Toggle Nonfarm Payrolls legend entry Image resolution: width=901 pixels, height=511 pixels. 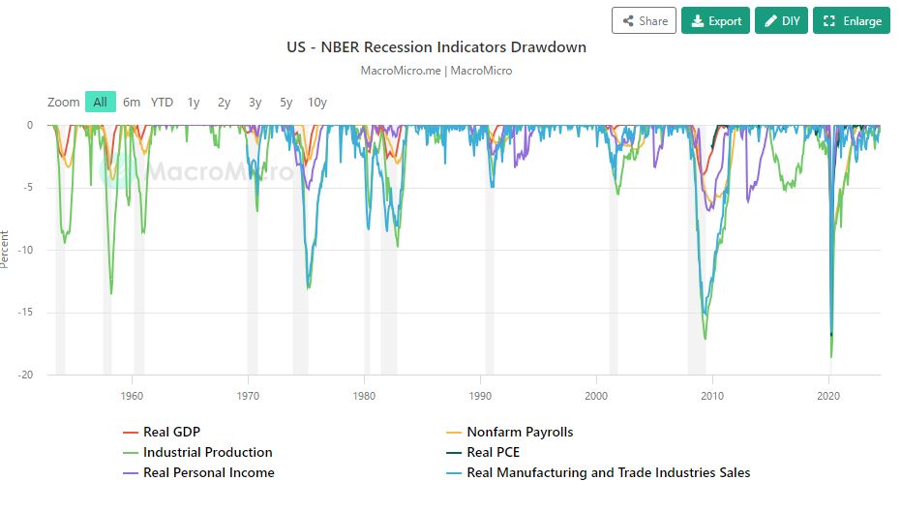tap(520, 432)
